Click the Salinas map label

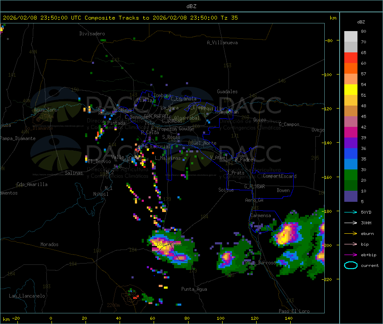tap(74, 173)
